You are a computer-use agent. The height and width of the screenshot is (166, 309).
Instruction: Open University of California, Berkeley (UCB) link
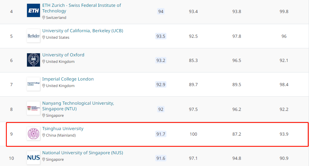[83, 31]
